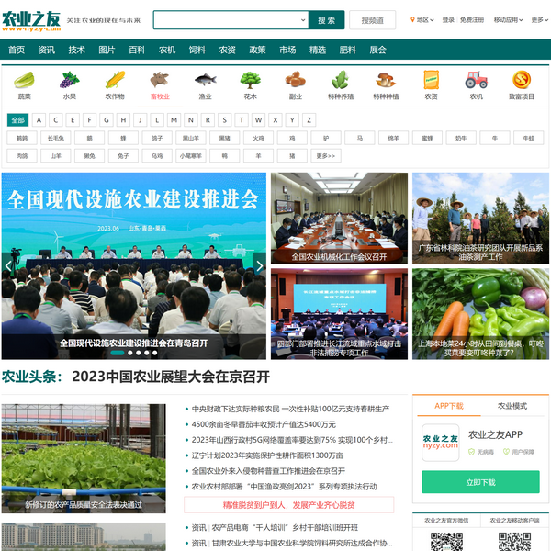
Task: Click the 蔬菜 cabbage category icon
Action: 24,81
